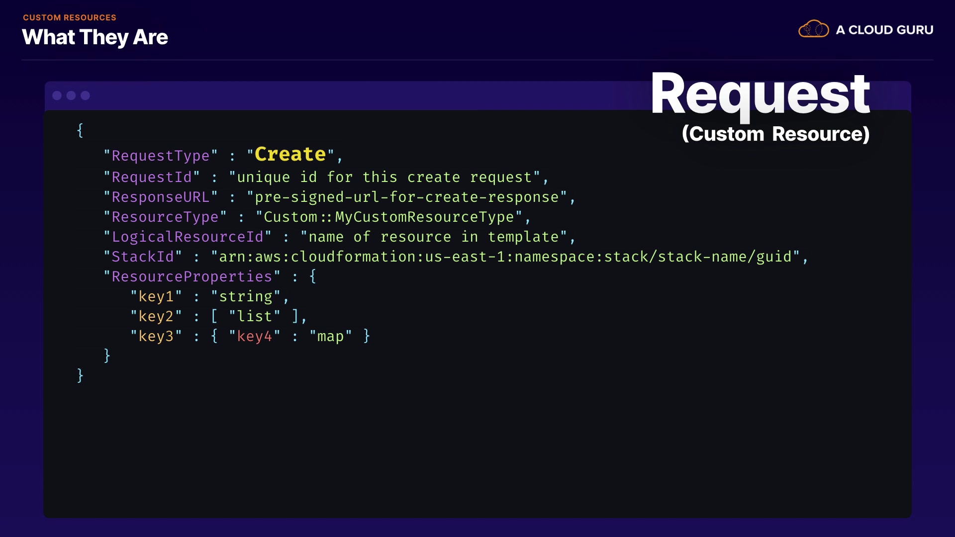
Task: Click the key2 list value
Action: pyautogui.click(x=254, y=317)
